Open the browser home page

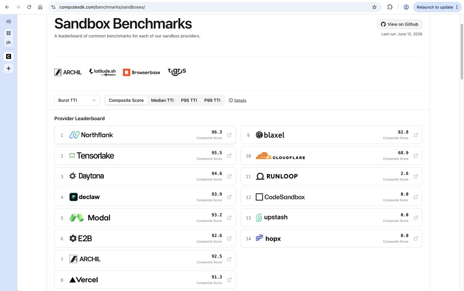tap(40, 7)
